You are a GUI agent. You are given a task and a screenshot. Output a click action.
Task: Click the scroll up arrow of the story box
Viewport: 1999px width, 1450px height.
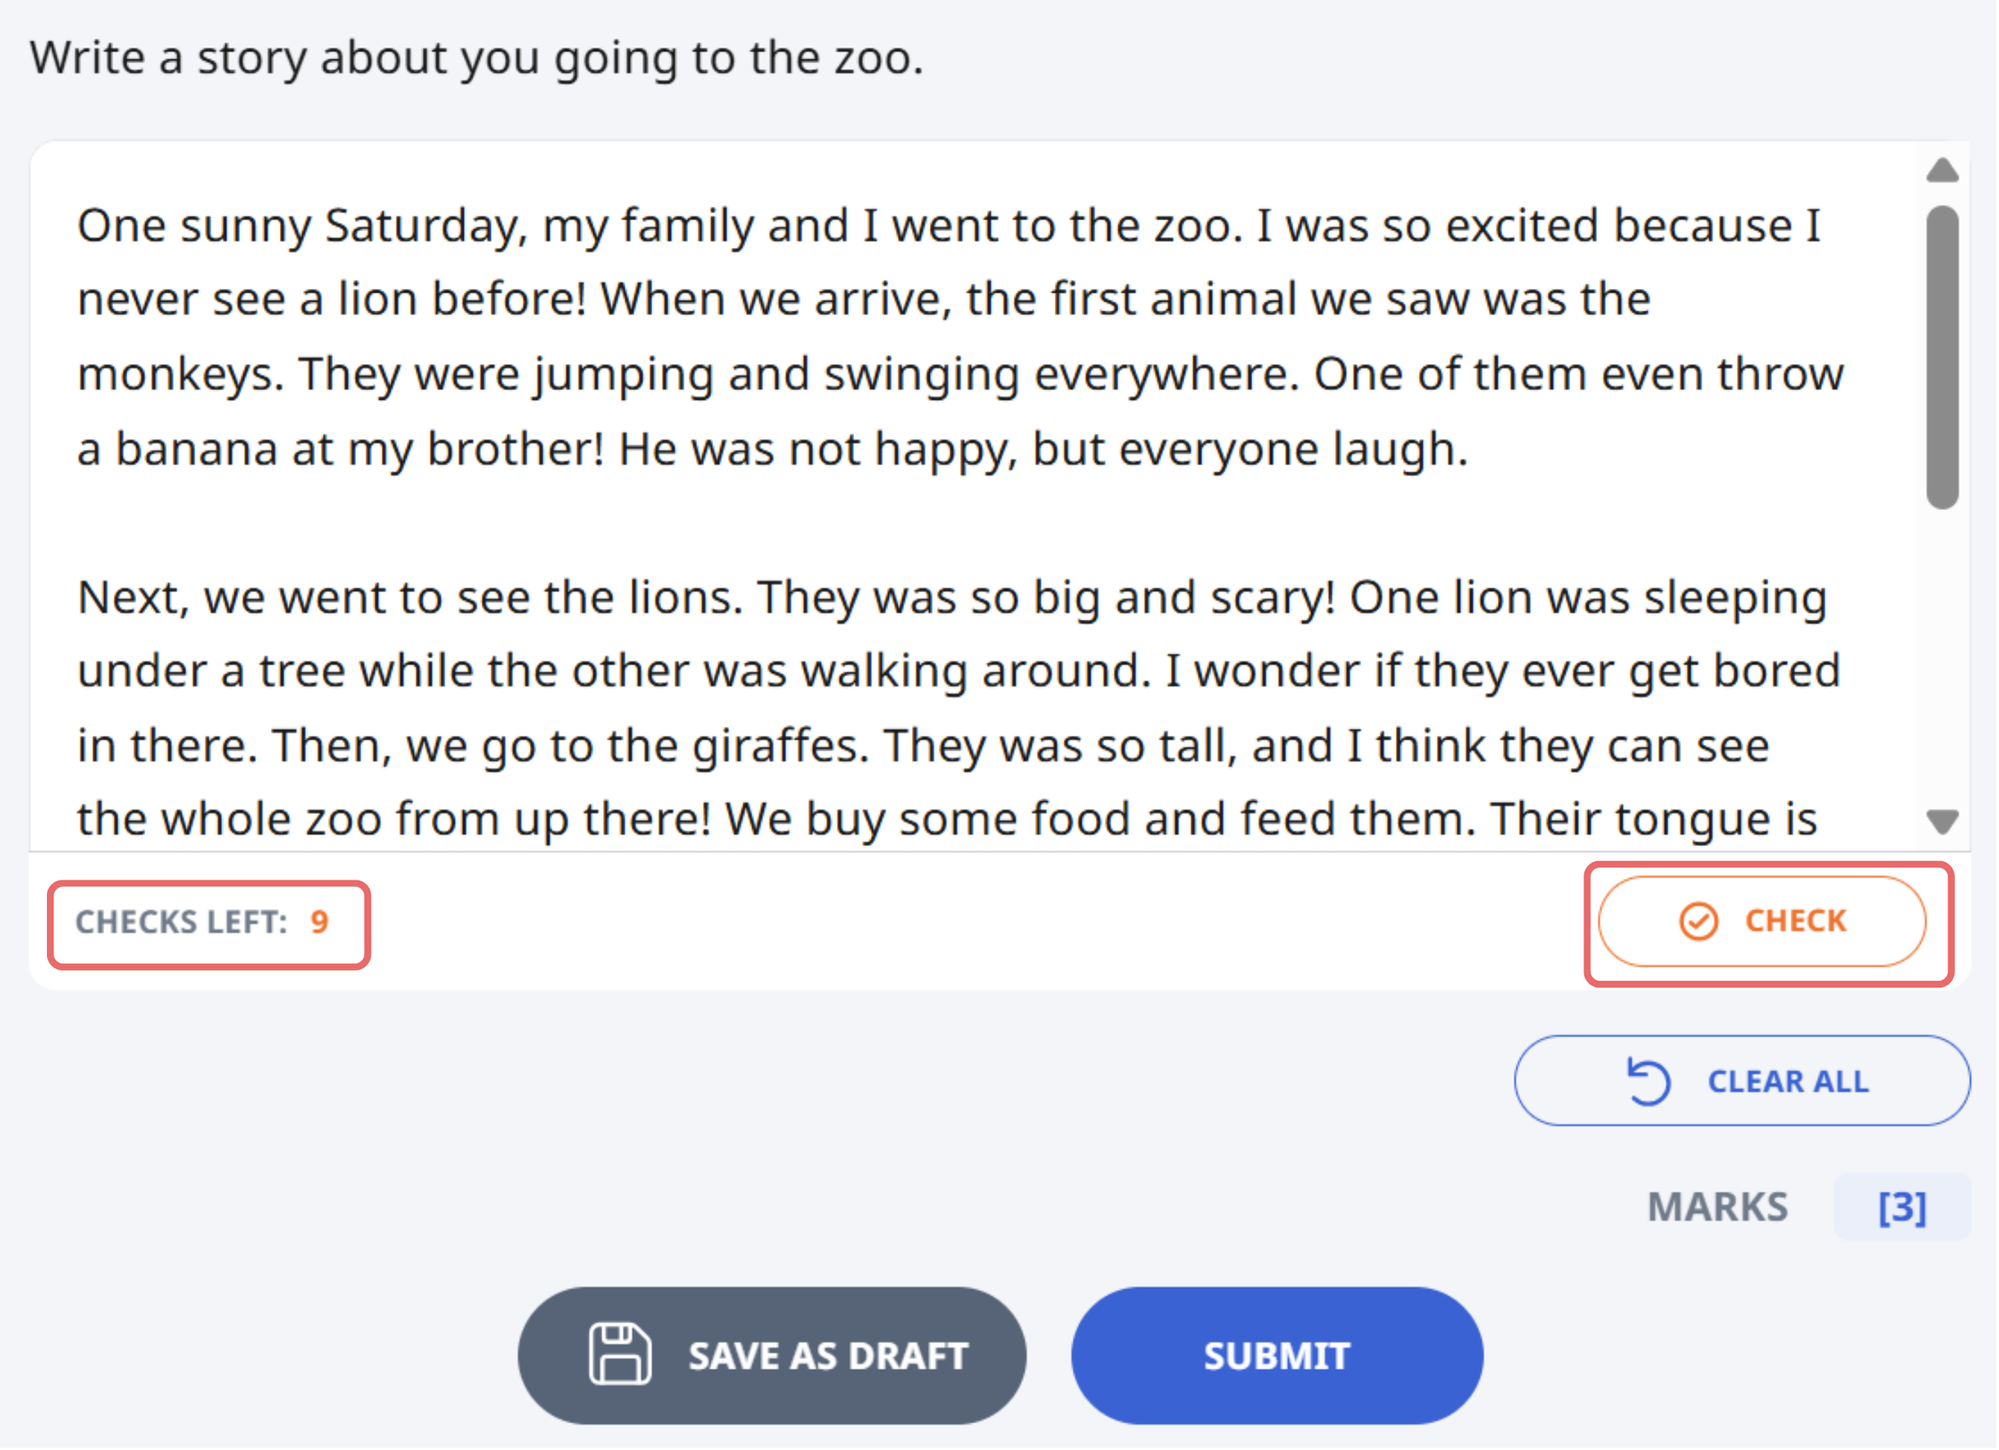coord(1943,169)
